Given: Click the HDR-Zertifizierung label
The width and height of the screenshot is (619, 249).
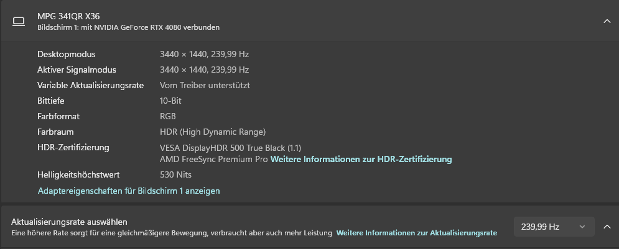Looking at the screenshot, I should coord(73,147).
